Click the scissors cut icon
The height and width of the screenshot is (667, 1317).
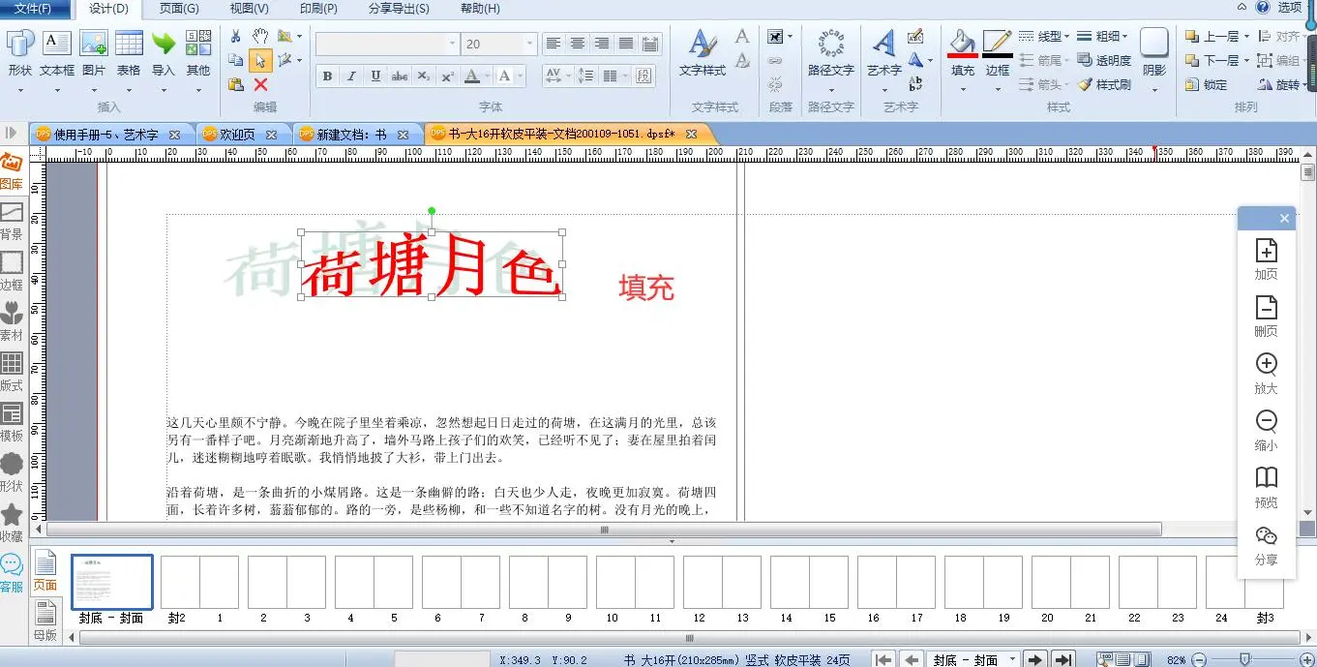(235, 36)
